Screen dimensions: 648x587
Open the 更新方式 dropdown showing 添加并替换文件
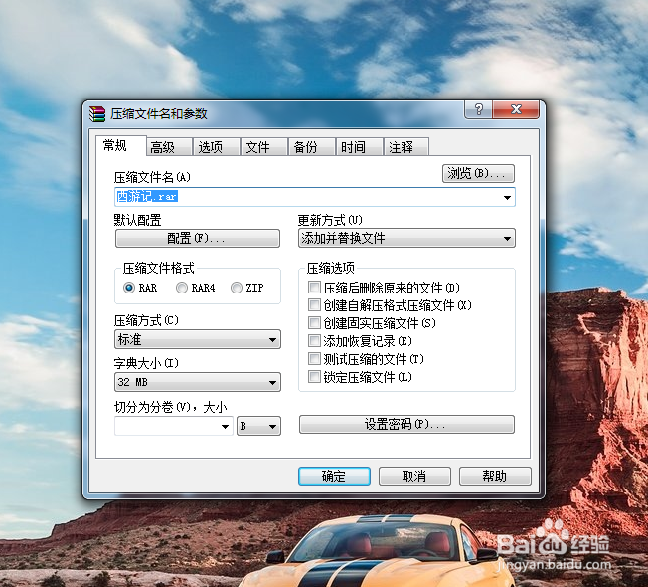tap(406, 238)
